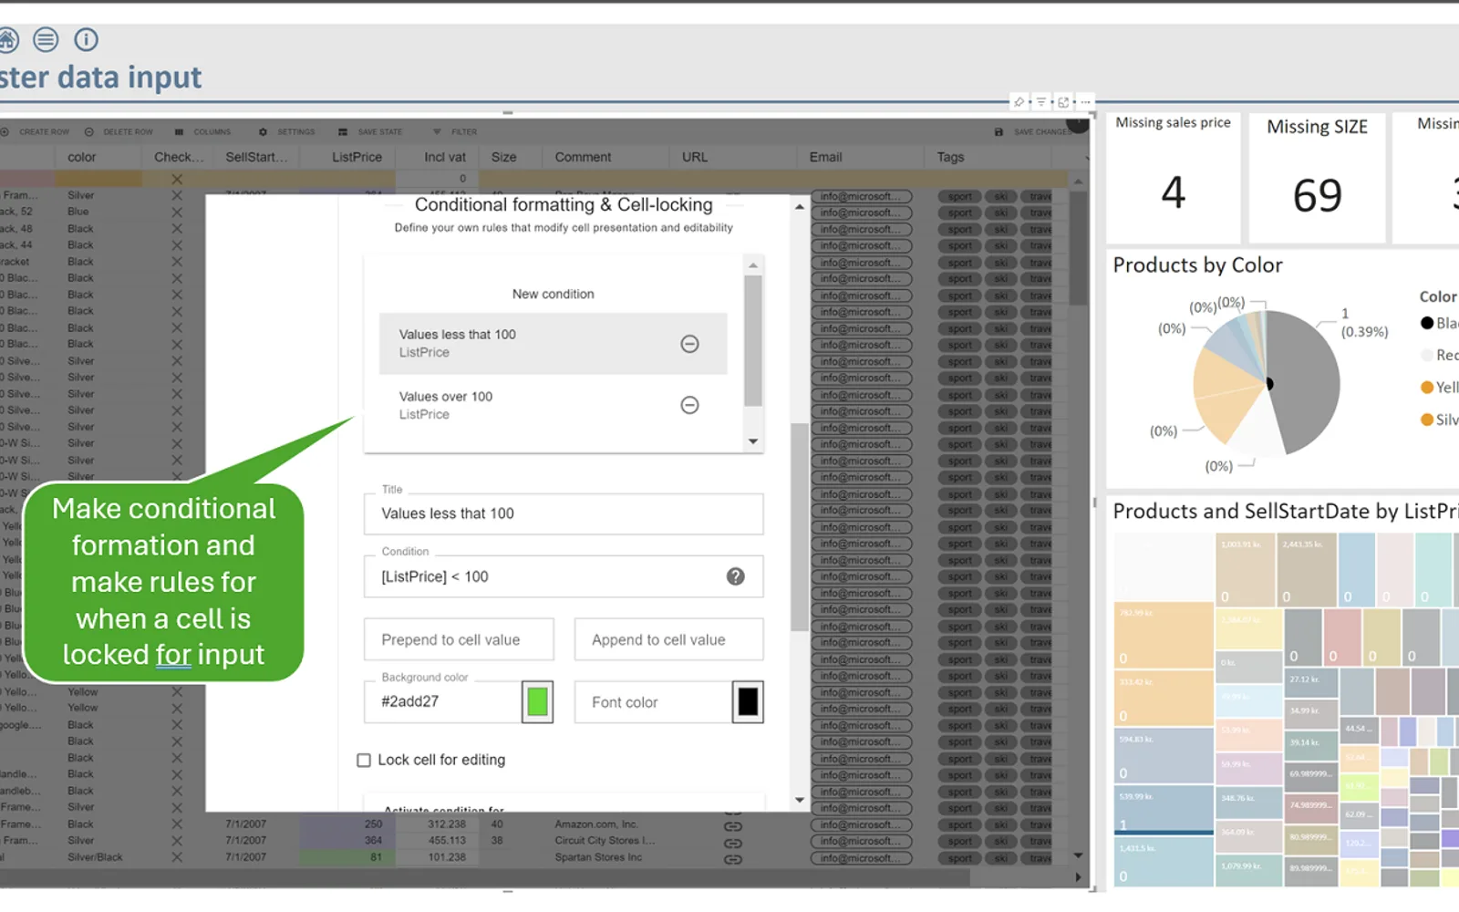The height and width of the screenshot is (912, 1459).
Task: Sort by the ListPrice column header
Action: point(357,157)
